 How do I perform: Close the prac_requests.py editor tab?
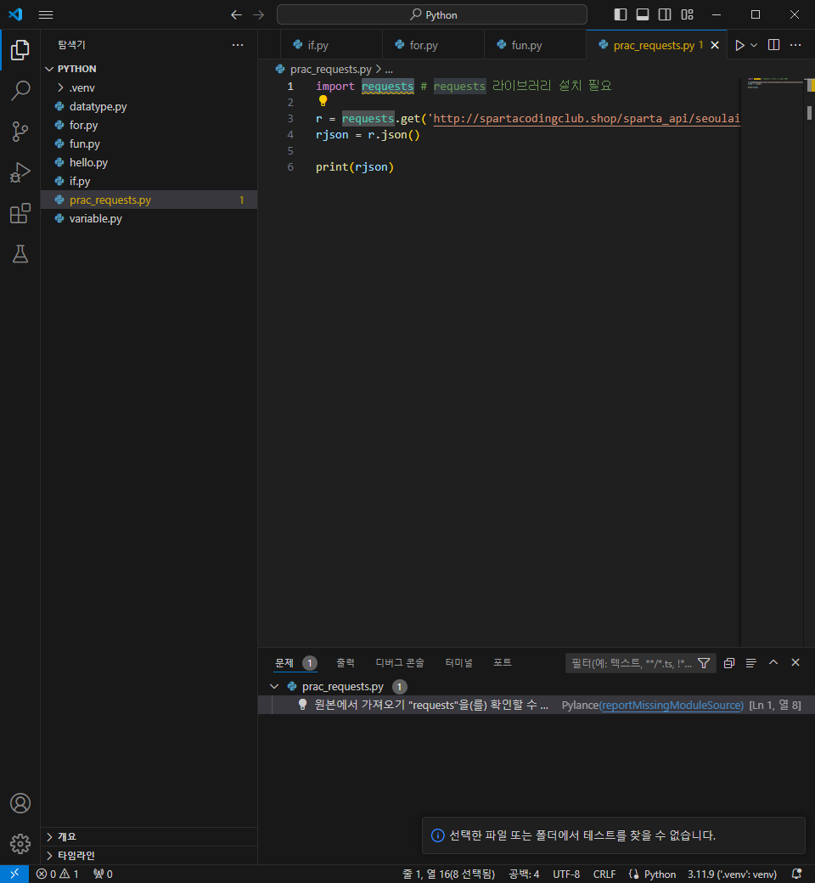(x=715, y=45)
